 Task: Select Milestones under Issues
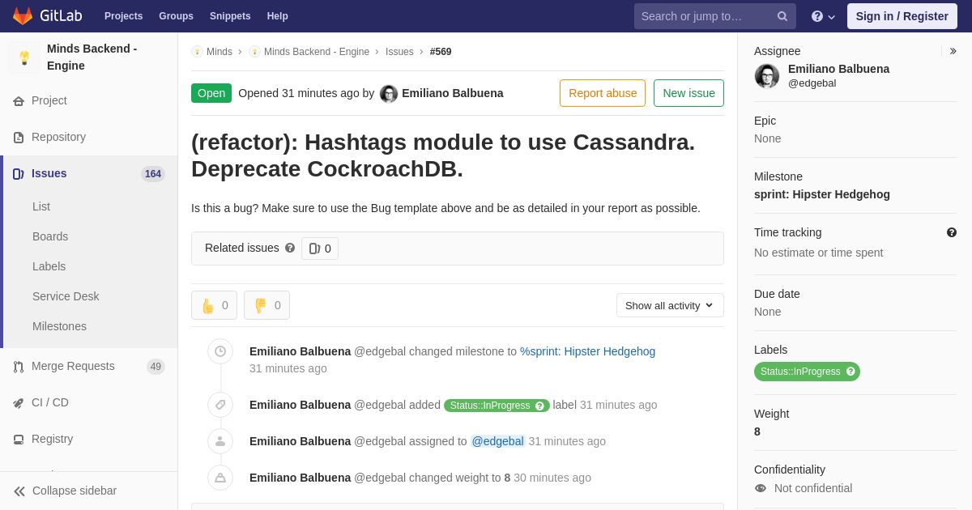59,326
